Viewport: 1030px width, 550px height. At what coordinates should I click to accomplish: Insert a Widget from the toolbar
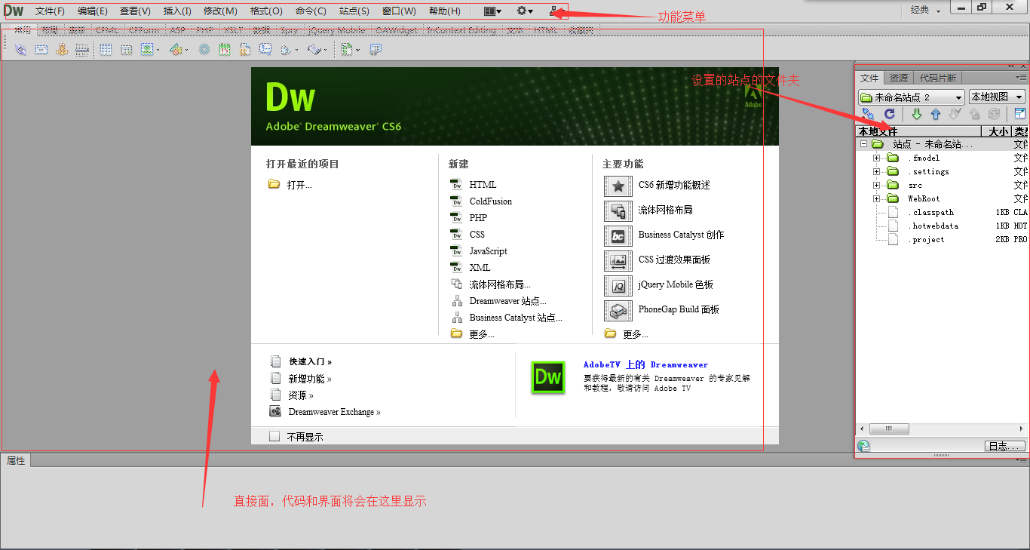pos(204,50)
